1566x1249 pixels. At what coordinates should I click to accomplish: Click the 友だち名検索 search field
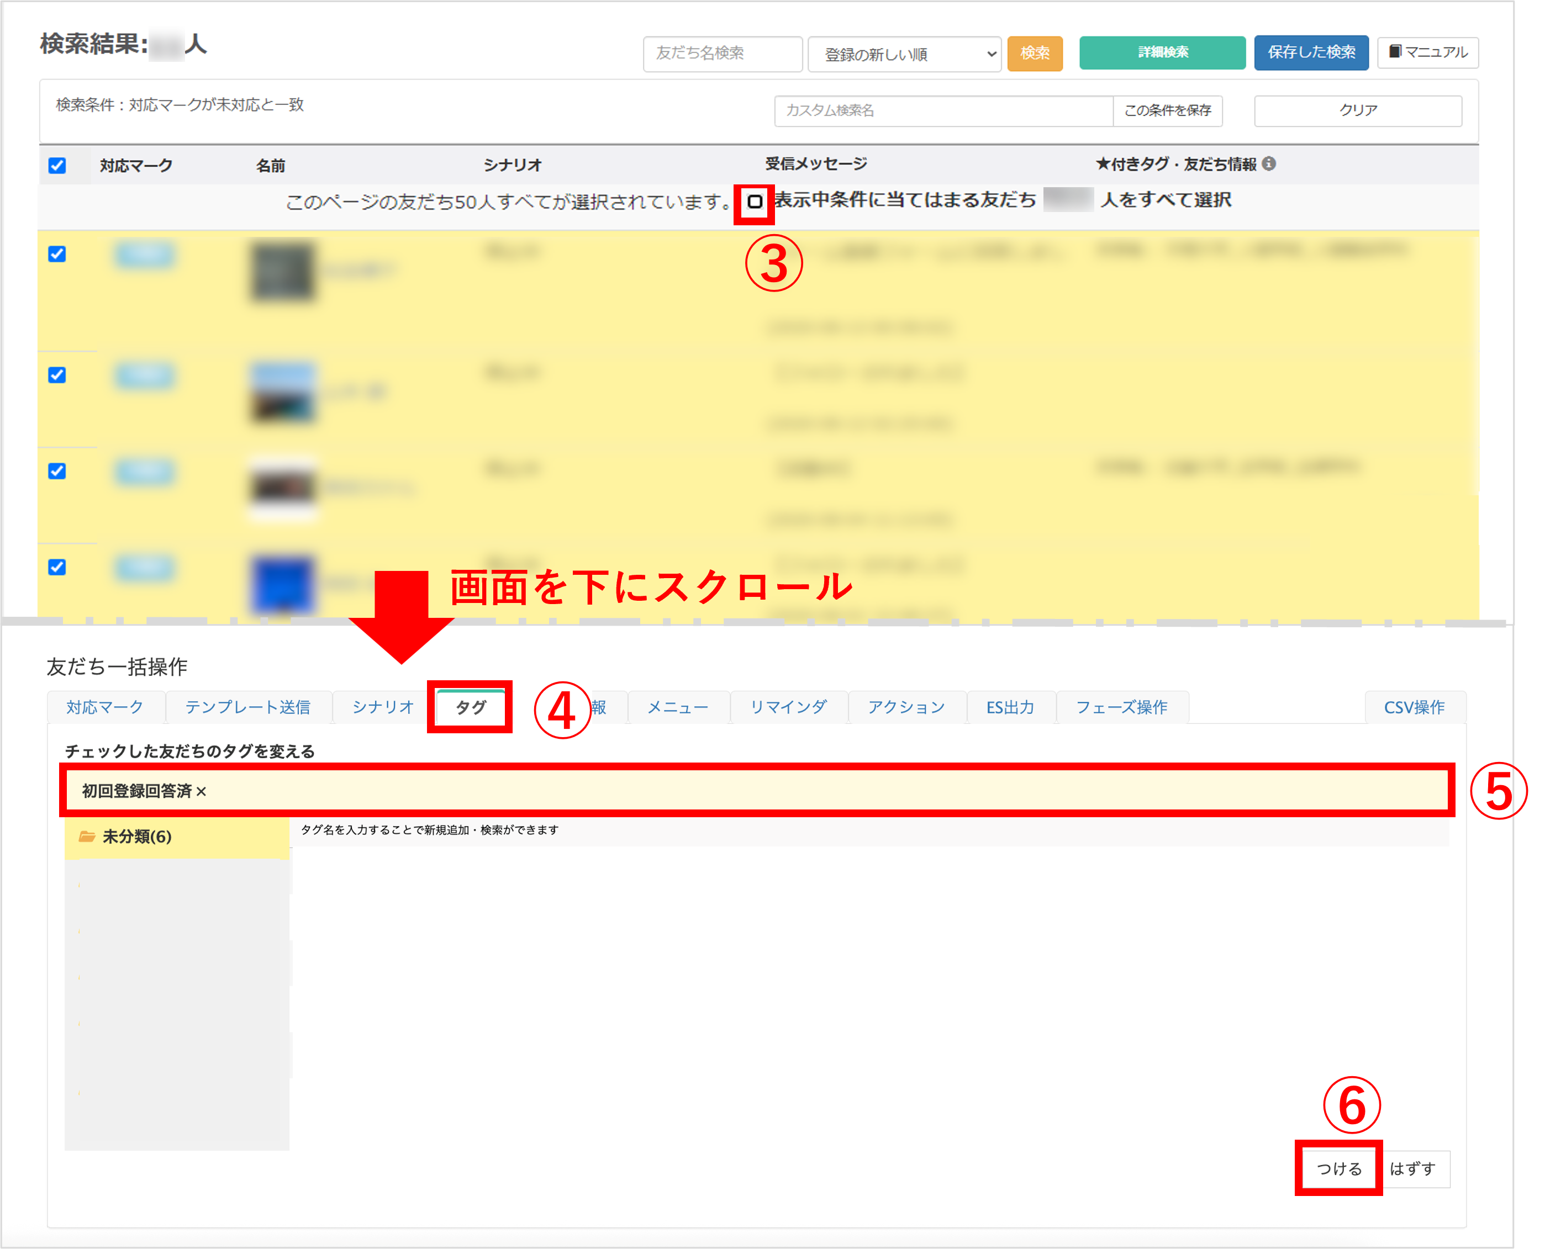point(722,54)
